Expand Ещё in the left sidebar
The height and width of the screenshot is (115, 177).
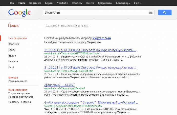(x=11, y=67)
